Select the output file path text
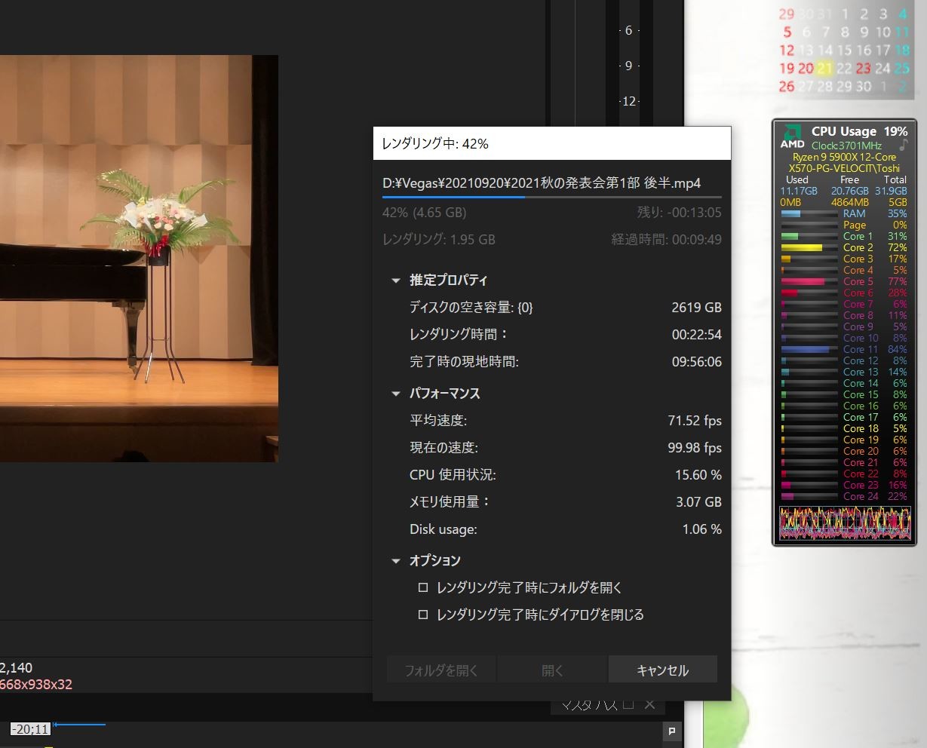This screenshot has height=748, width=927. [542, 182]
